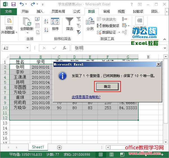Switch to the Insert (插入) tab
Screen dimensions: 169x158
click(40, 12)
